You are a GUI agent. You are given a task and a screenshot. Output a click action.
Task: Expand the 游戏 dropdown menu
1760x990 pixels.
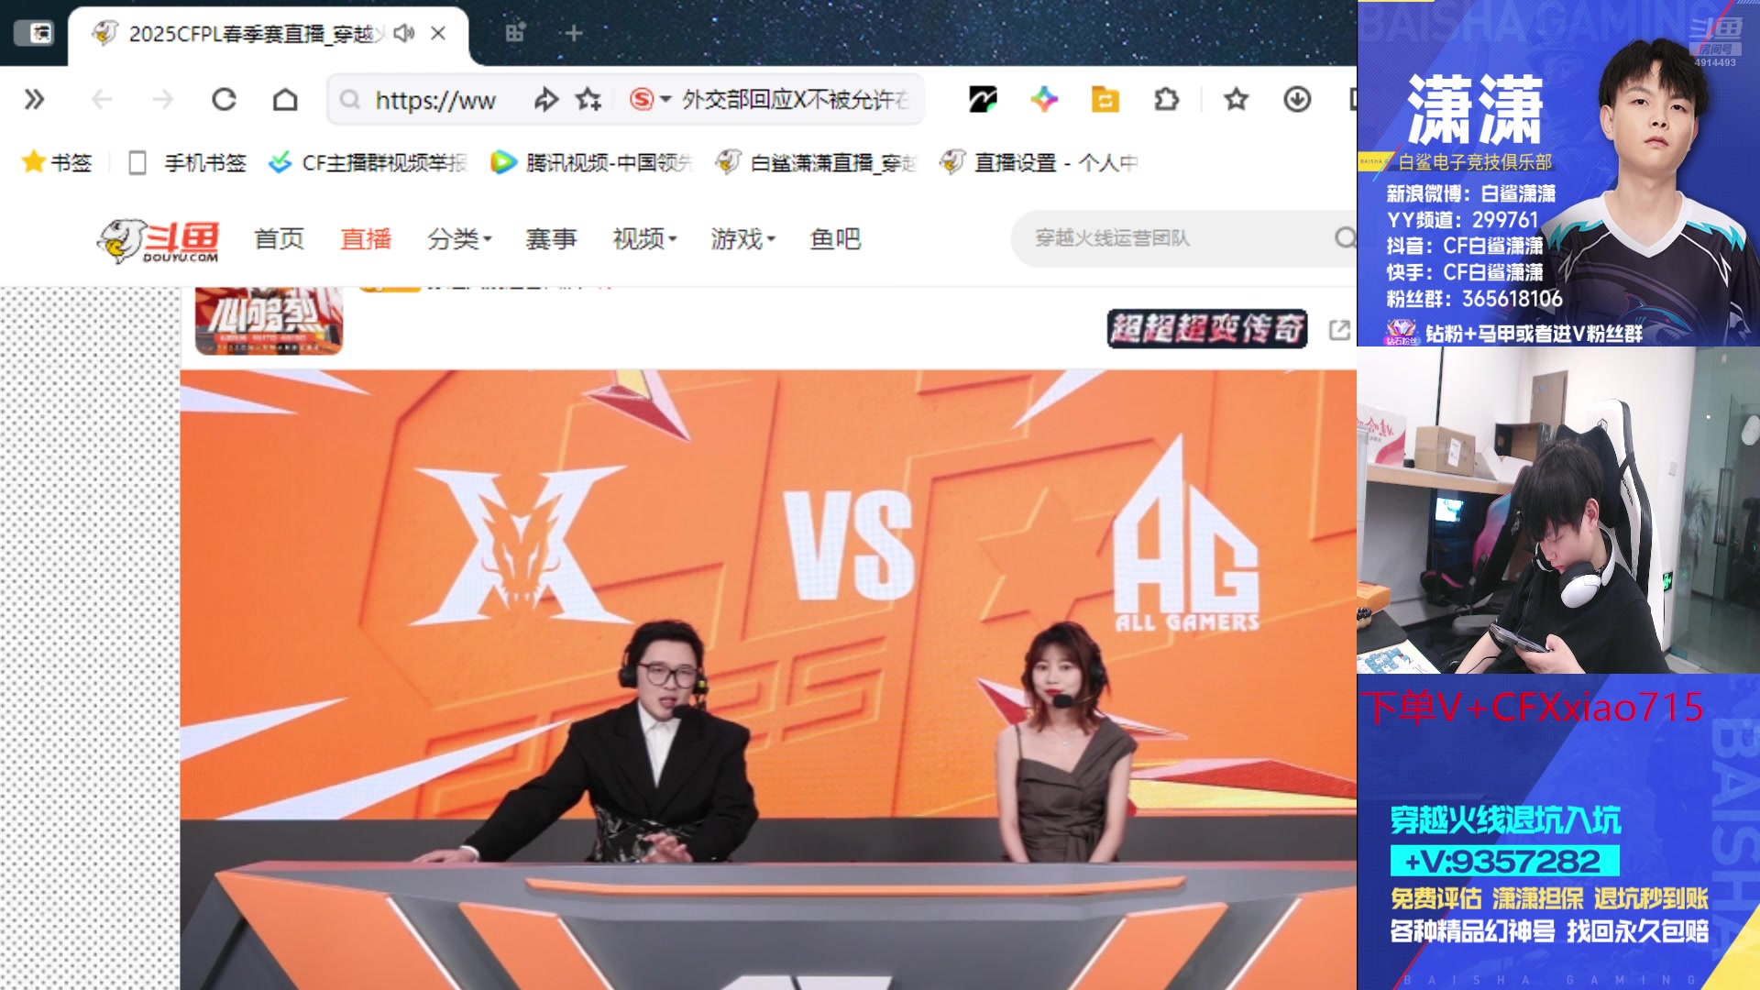(x=742, y=239)
